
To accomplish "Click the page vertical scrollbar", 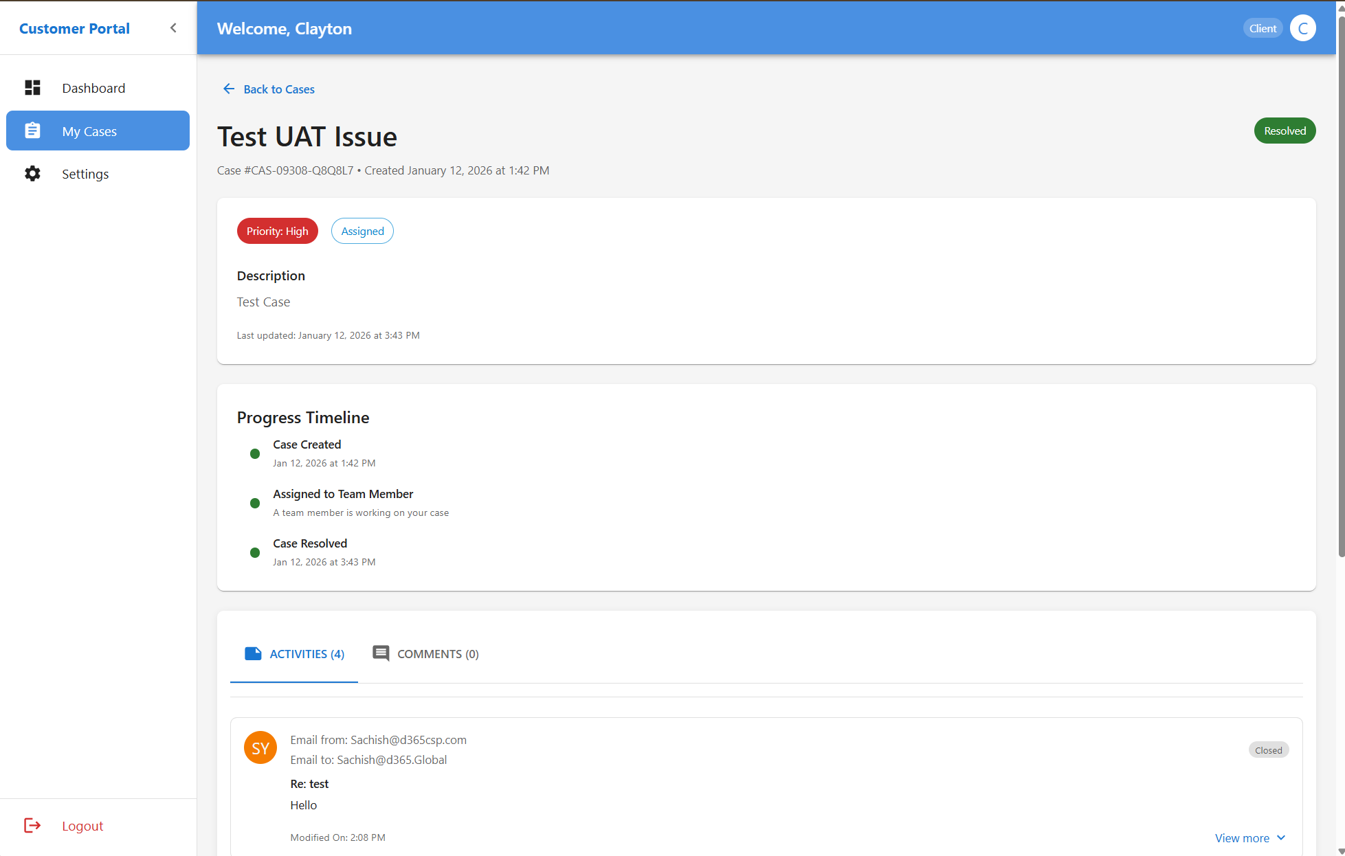I will [1341, 289].
